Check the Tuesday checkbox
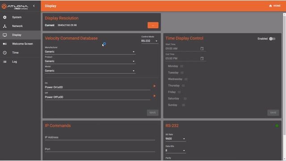 click(x=182, y=72)
